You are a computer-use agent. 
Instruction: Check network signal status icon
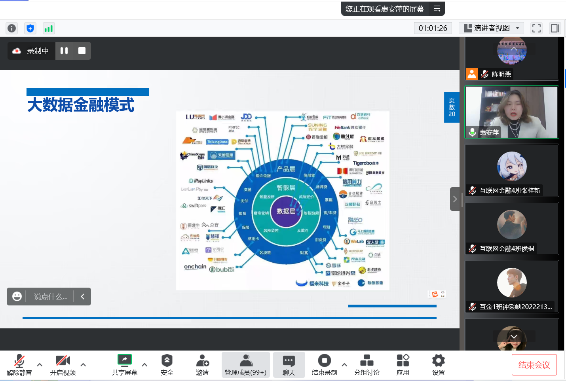point(48,28)
